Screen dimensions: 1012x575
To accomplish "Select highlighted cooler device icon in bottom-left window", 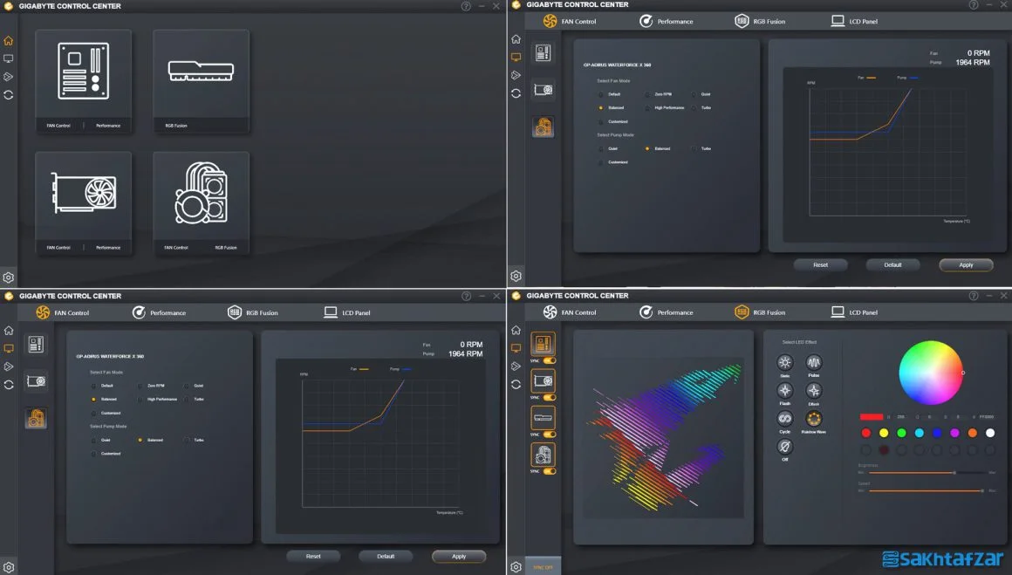I will (x=36, y=418).
